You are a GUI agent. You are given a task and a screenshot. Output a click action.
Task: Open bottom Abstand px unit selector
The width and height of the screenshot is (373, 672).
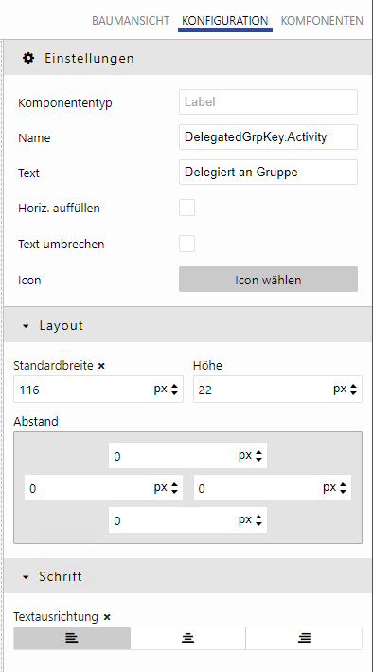tap(251, 519)
